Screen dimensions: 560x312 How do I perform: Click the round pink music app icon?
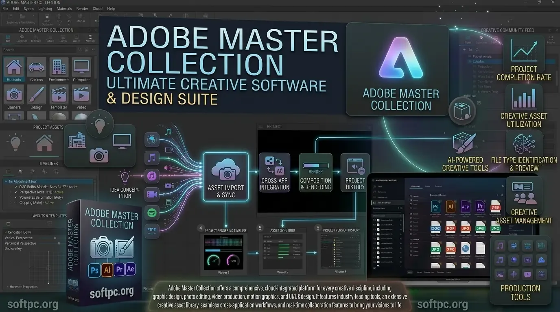[152, 176]
